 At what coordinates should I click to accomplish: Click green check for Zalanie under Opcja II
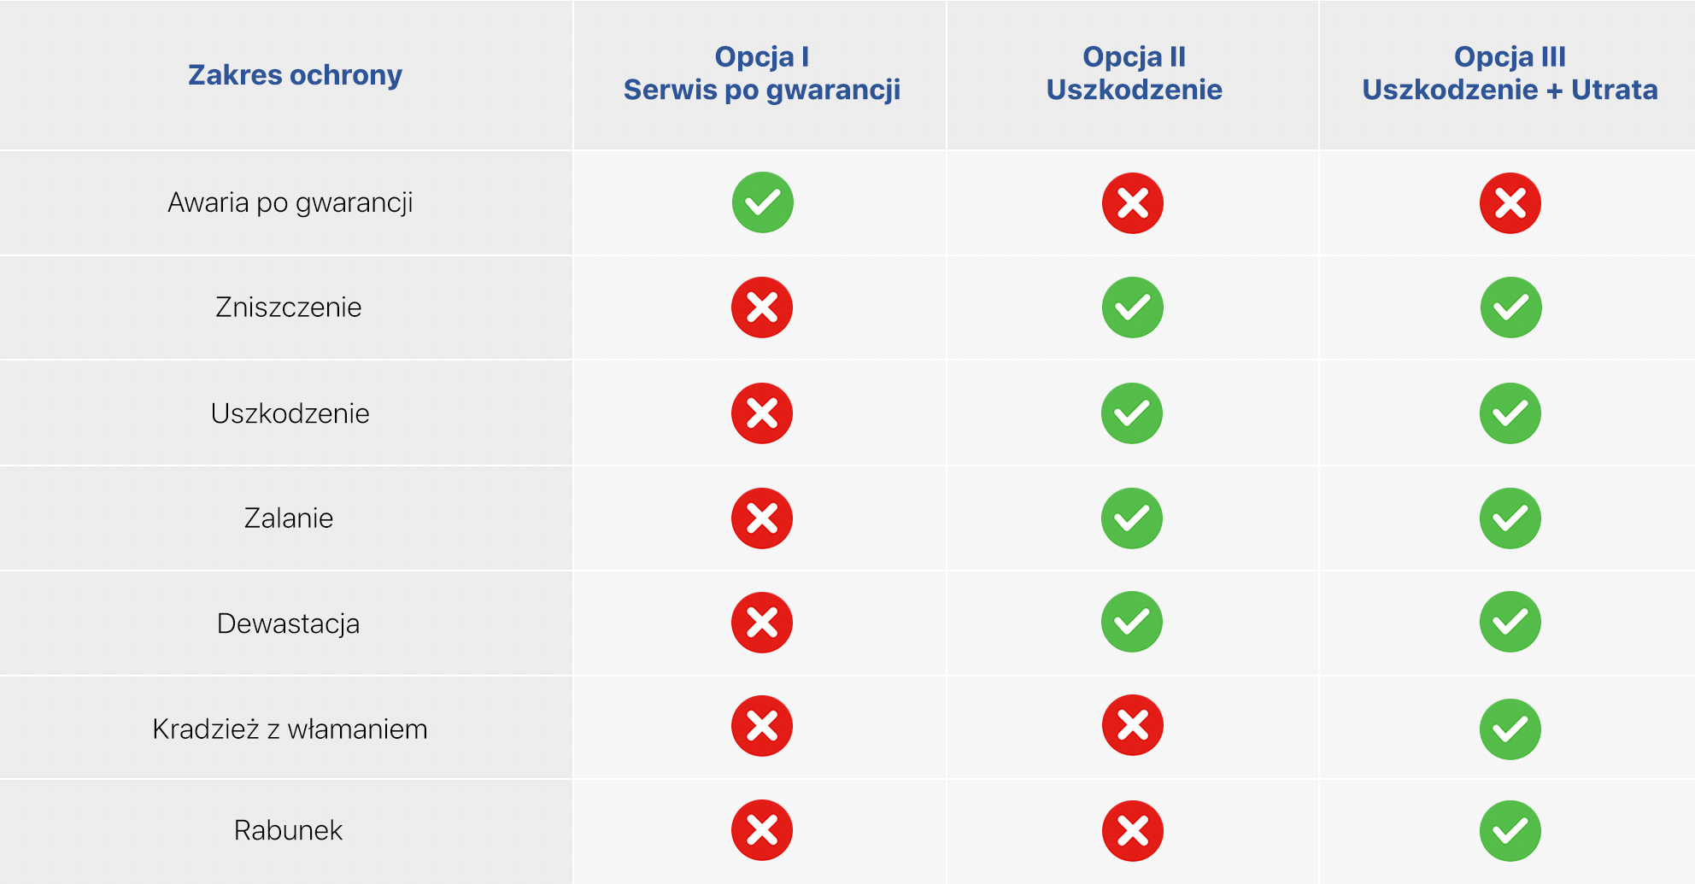1132,518
